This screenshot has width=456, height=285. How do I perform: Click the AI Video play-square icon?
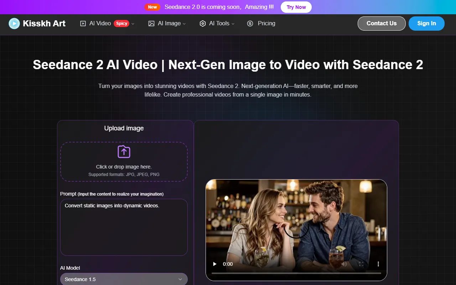(x=83, y=24)
